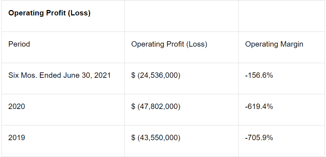Click the -705.9% margin cell
Screen dimensions: 326x157
point(259,138)
